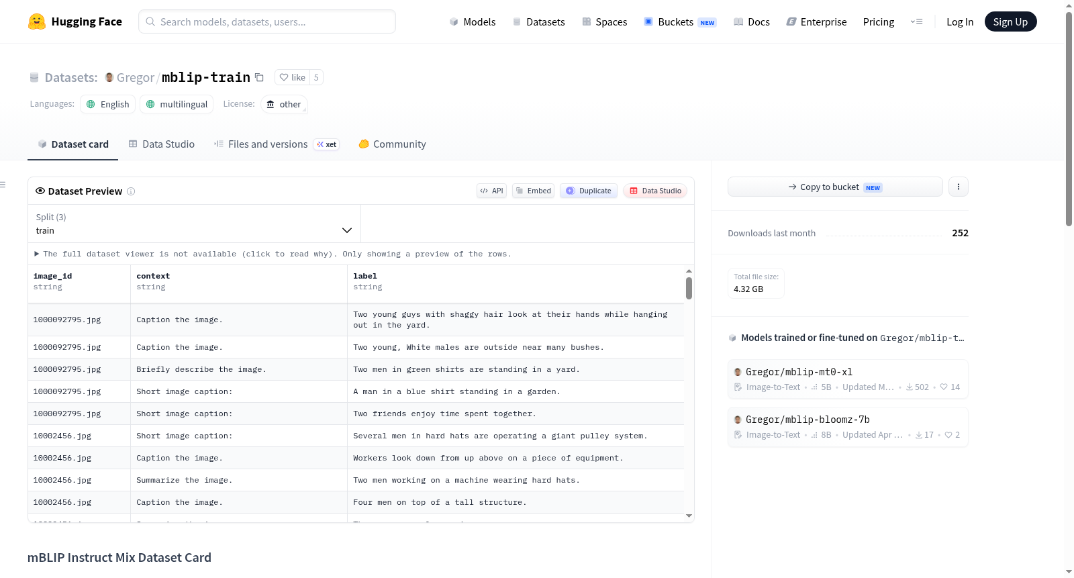Screen dimensions: 1074x578
Task: Click the context column header
Action: tap(239, 284)
